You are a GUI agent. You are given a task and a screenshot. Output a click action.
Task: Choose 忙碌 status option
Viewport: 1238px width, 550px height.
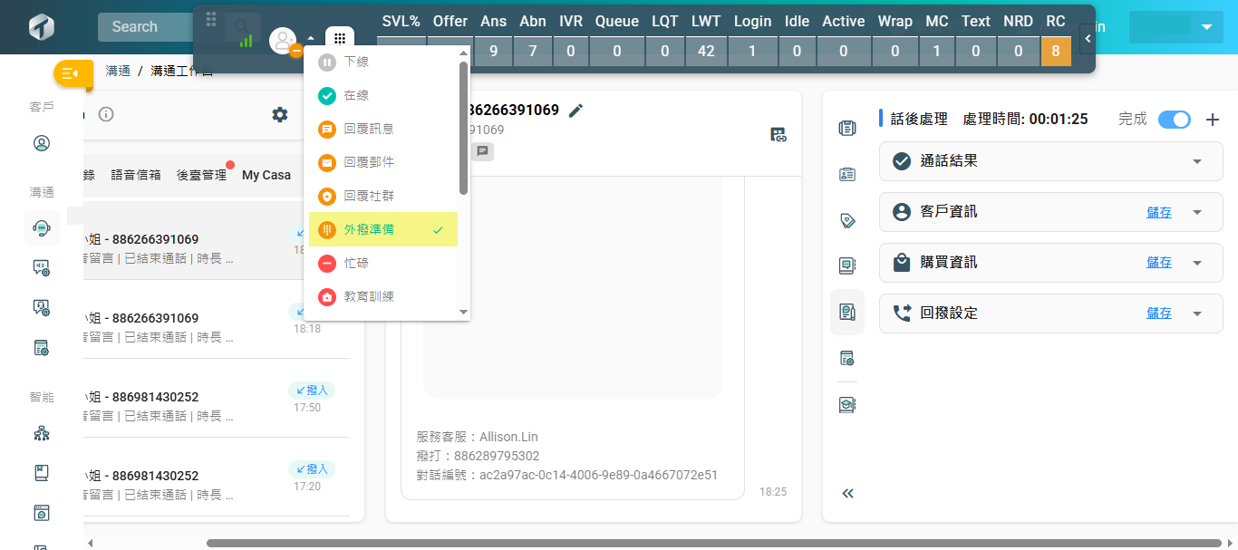[356, 263]
